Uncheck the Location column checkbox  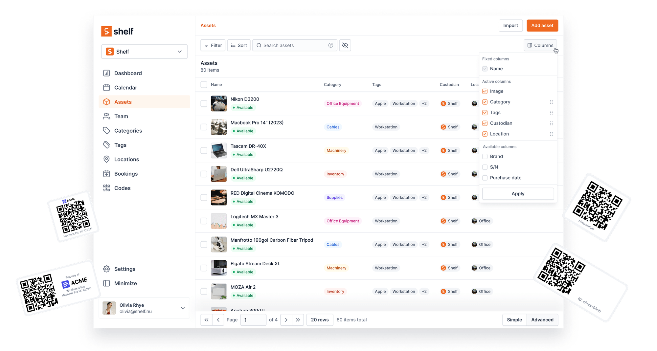click(485, 134)
